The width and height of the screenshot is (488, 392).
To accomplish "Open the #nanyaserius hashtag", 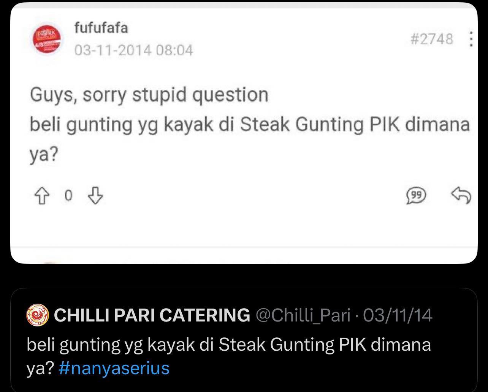I will [114, 368].
